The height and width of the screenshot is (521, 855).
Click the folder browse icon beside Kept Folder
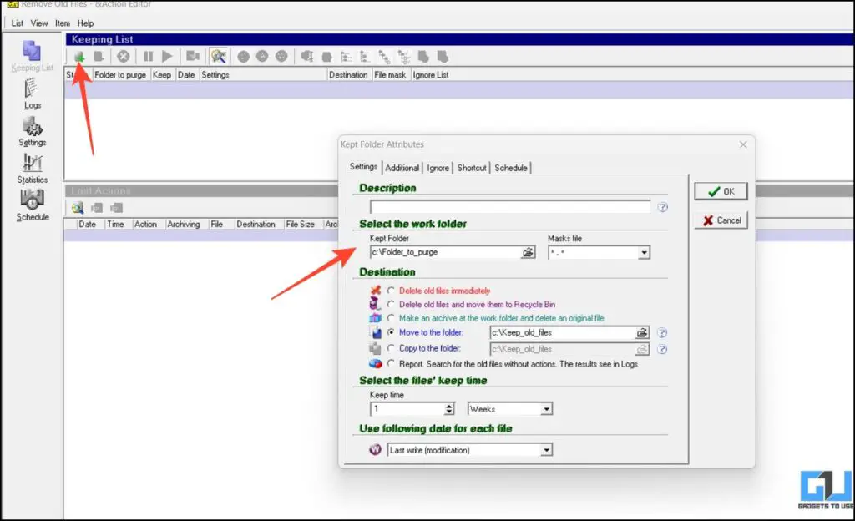tap(529, 252)
